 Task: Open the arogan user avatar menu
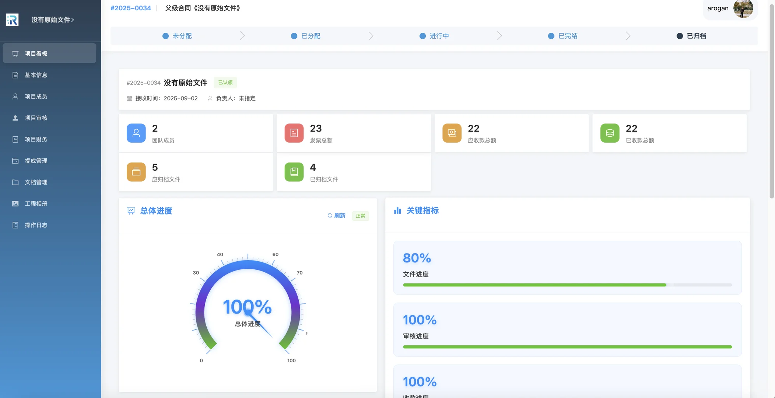[x=744, y=9]
